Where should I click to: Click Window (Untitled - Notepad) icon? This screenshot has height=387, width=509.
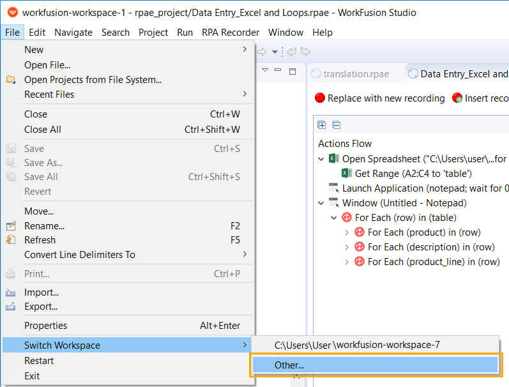[x=334, y=202]
